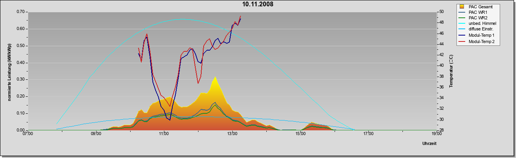Click the PAC Gesamt legend color swatch
Screen dimensions: 516x158
[x=462, y=6]
